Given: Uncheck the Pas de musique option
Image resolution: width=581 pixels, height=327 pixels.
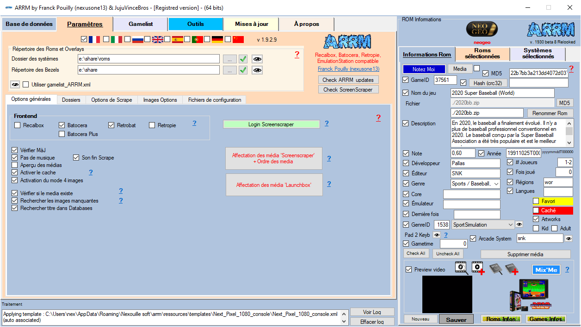Looking at the screenshot, I should 15,158.
